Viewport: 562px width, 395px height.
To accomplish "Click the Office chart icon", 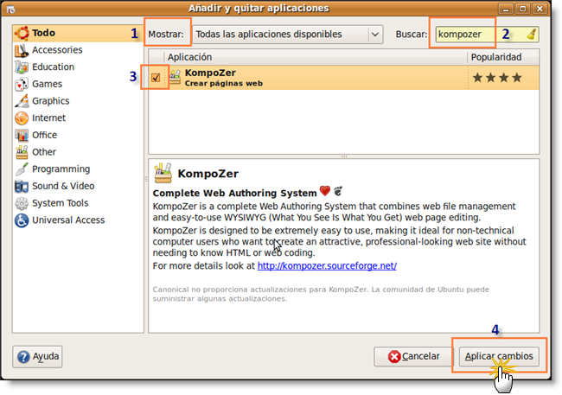I will (x=22, y=135).
